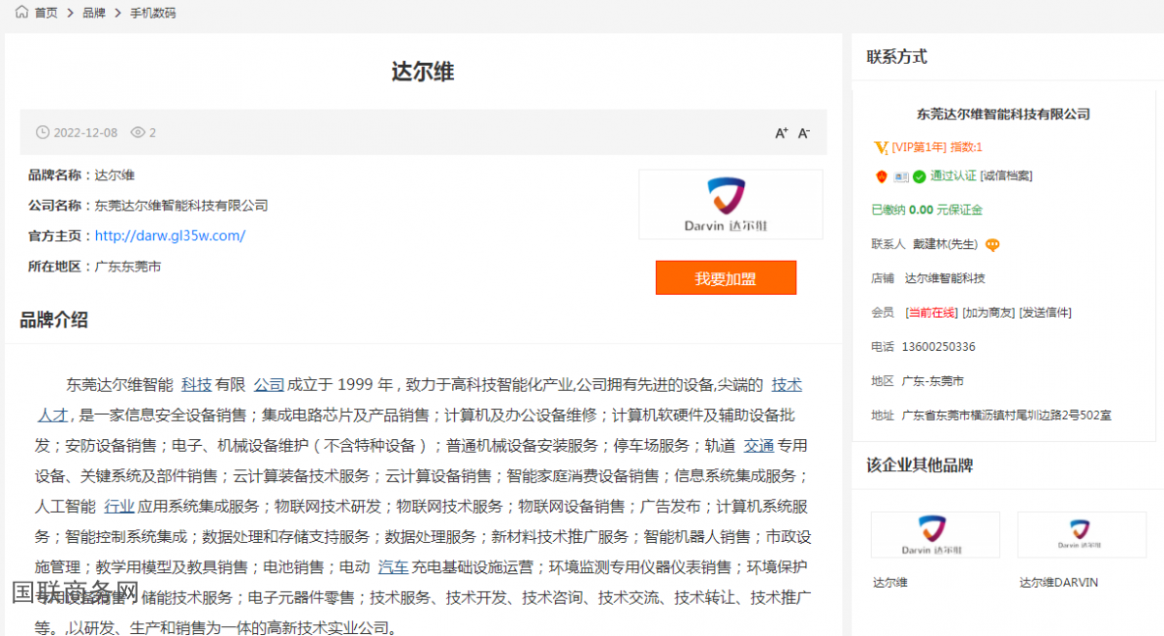The width and height of the screenshot is (1164, 636).
Task: Click the 已缴纳 0.00 元保证金 deposit text
Action: pos(927,210)
